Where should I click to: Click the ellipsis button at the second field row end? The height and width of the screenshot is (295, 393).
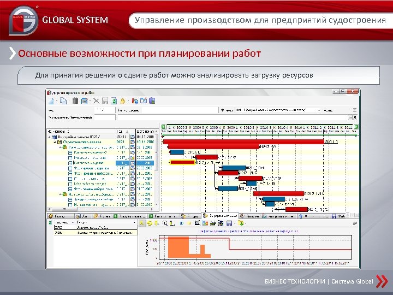[x=350, y=117]
